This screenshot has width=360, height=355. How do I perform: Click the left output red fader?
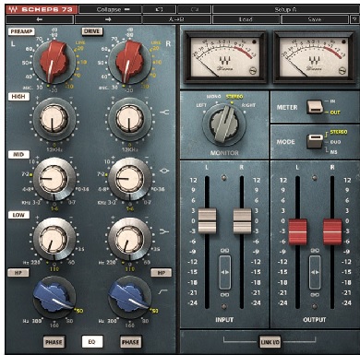(x=297, y=231)
